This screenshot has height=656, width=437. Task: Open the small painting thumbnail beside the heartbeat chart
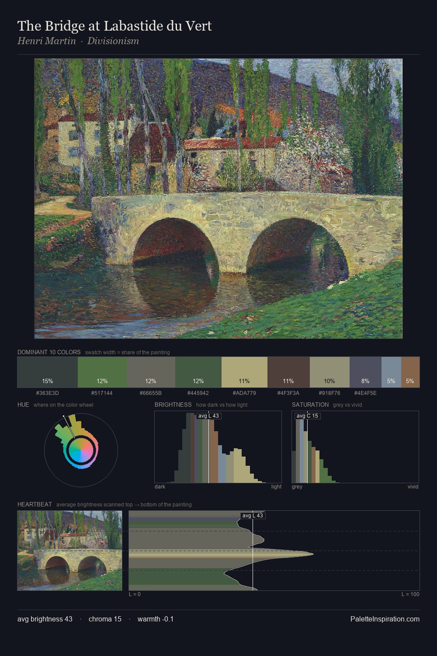69,551
